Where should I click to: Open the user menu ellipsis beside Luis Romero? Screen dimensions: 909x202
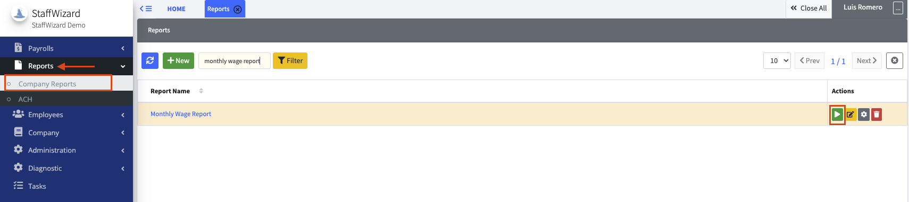pyautogui.click(x=898, y=8)
